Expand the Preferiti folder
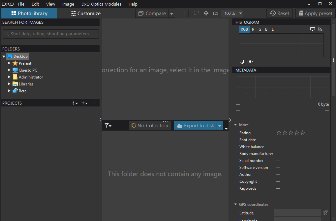The image size is (336, 221). pyautogui.click(x=9, y=63)
